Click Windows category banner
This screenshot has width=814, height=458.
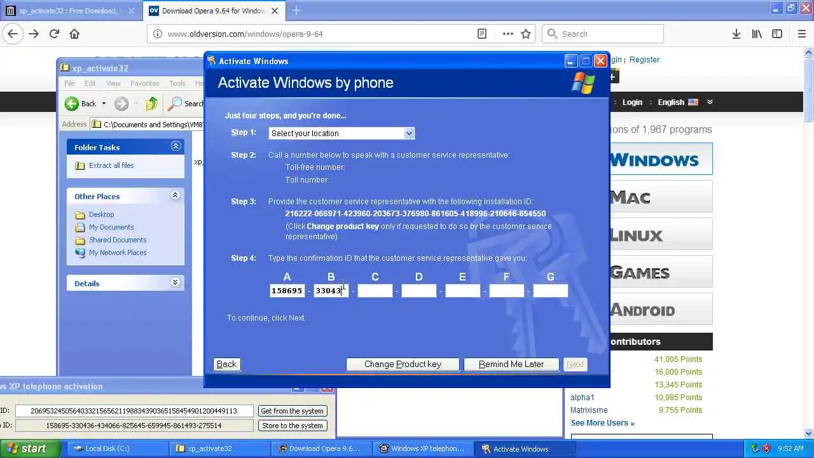coord(661,159)
